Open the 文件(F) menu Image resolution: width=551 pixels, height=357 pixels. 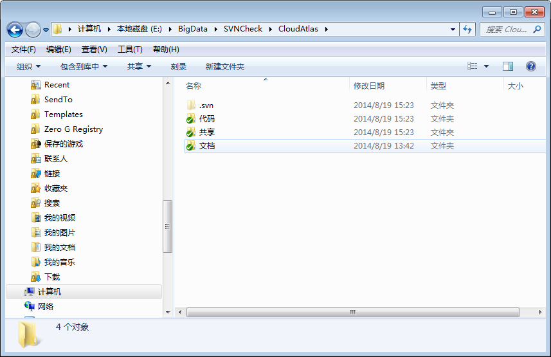pos(24,50)
